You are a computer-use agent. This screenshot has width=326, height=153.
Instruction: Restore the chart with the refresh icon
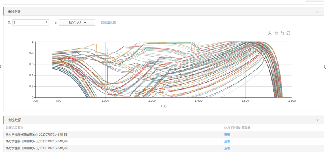pos(288,33)
